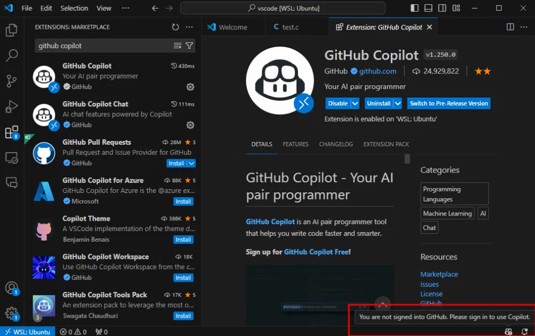Open the extension search filter menu

189,46
